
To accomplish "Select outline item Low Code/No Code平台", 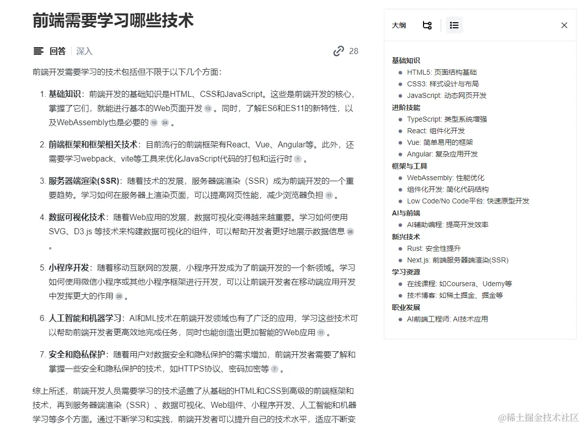I will click(468, 201).
